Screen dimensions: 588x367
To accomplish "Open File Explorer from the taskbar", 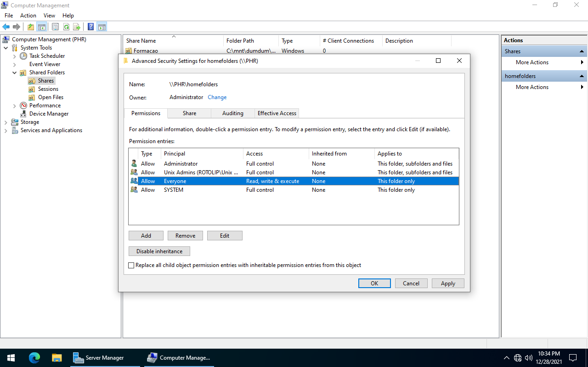I will tap(57, 358).
